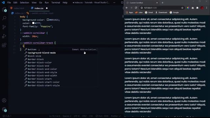The width and height of the screenshot is (210, 118).
Task: Open the File menu
Action: coord(9,3)
